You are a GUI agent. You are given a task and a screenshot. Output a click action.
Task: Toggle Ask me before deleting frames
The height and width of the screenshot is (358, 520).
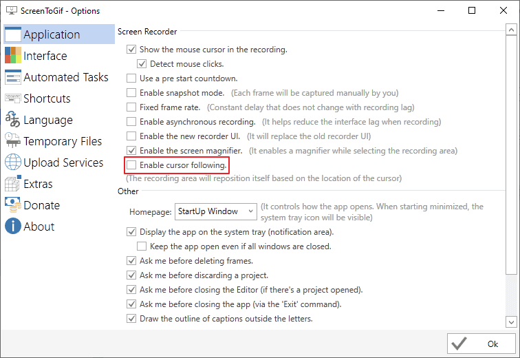click(131, 261)
